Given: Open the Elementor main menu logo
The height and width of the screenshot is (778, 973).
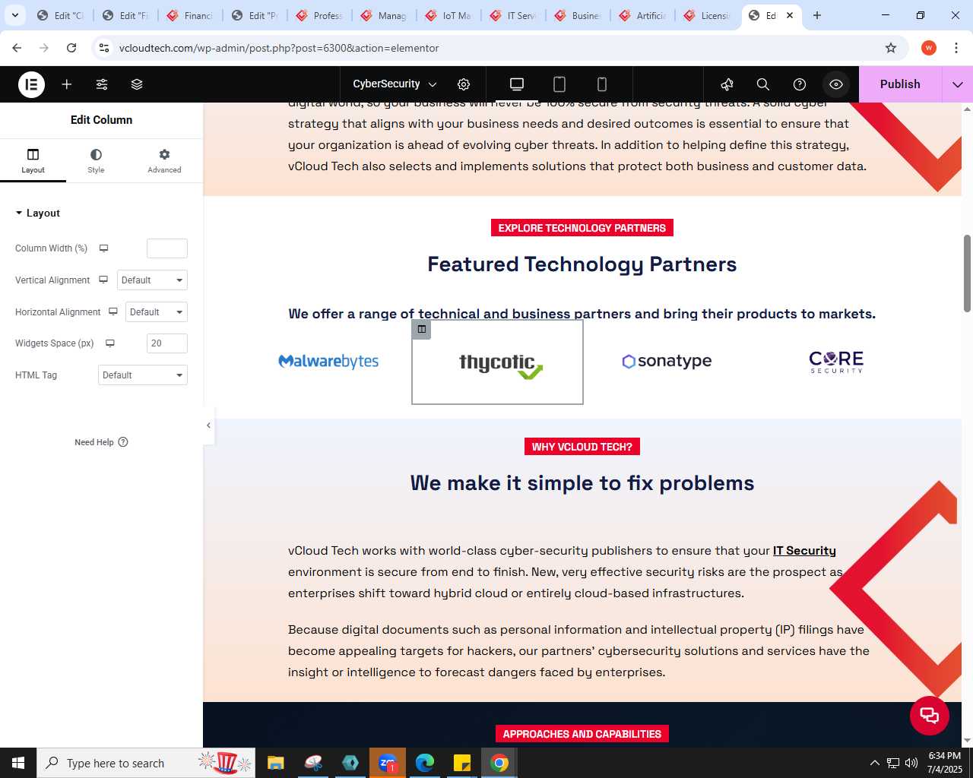Looking at the screenshot, I should coord(31,84).
